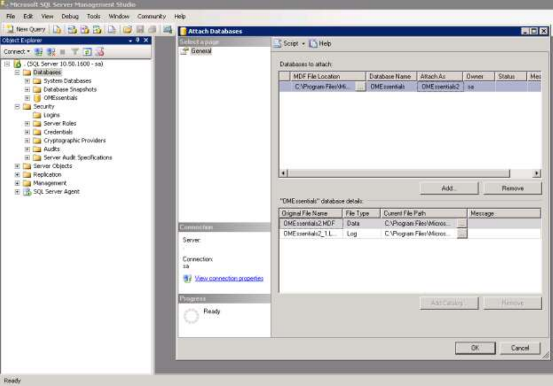
Task: Open the Edit menu
Action: pos(28,17)
